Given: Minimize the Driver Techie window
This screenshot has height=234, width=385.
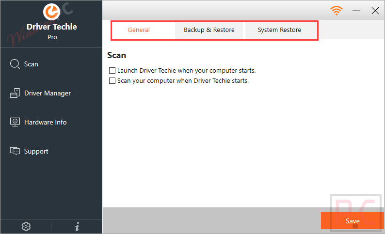Looking at the screenshot, I should [356, 11].
